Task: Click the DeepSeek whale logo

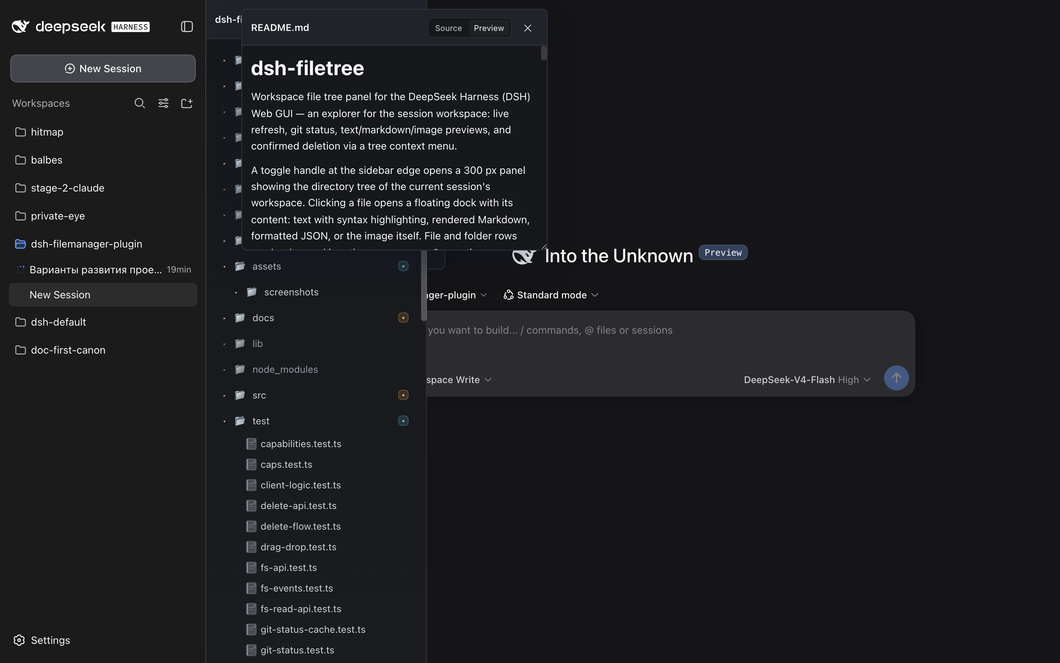Action: click(21, 26)
